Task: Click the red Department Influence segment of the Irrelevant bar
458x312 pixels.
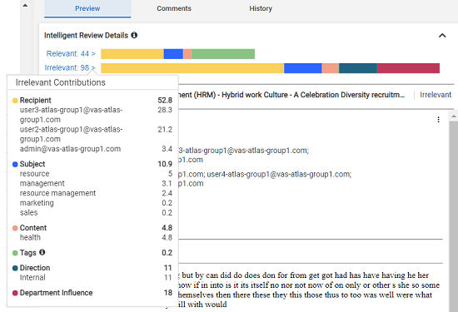Action: [x=408, y=68]
